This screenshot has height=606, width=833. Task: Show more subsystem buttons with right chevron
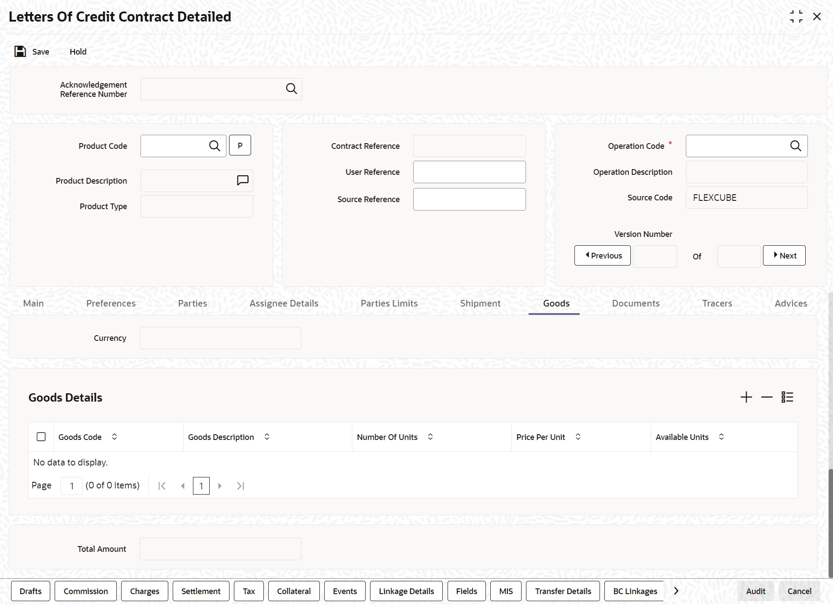point(676,591)
